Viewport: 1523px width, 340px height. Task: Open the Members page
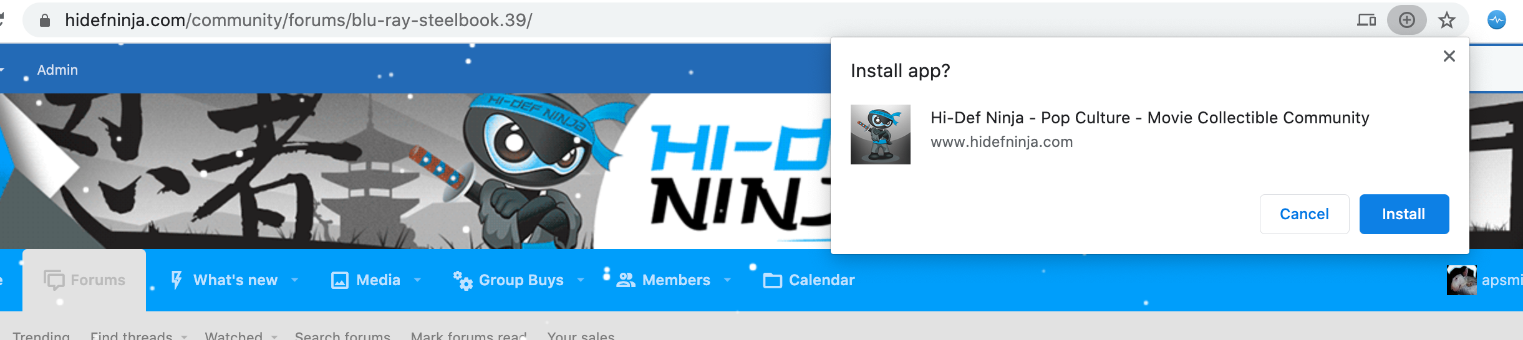pyautogui.click(x=664, y=280)
